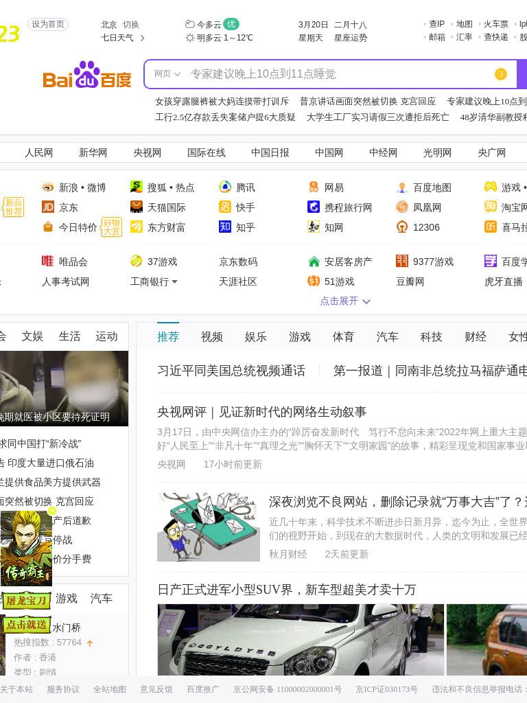Open 央视网评 见证新时代 article

pos(261,412)
